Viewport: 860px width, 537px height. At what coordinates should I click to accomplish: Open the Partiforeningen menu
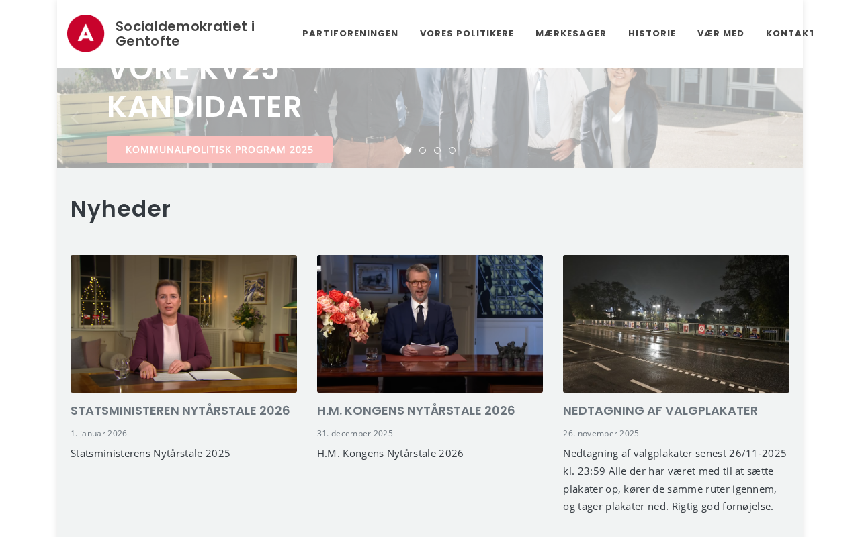350,34
